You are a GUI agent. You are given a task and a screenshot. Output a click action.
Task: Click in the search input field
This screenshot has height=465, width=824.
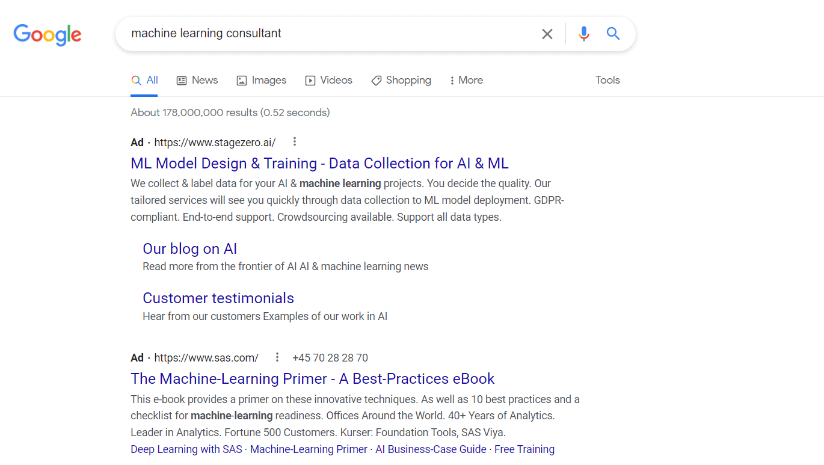[331, 34]
